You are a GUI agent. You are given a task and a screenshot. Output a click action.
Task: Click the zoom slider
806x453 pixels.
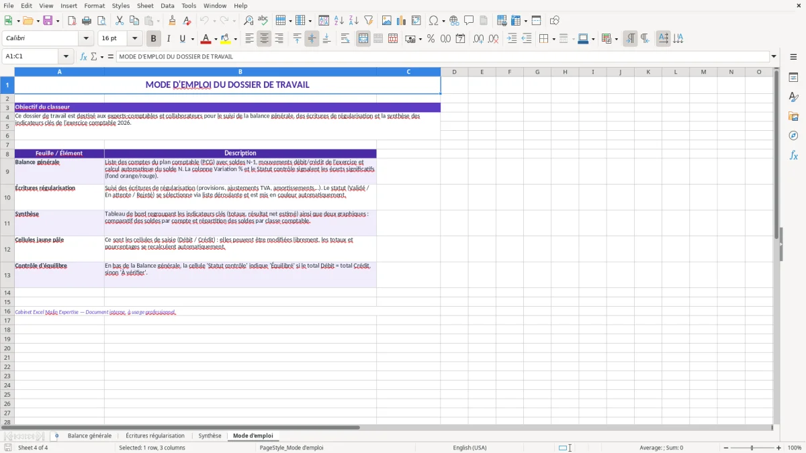752,448
